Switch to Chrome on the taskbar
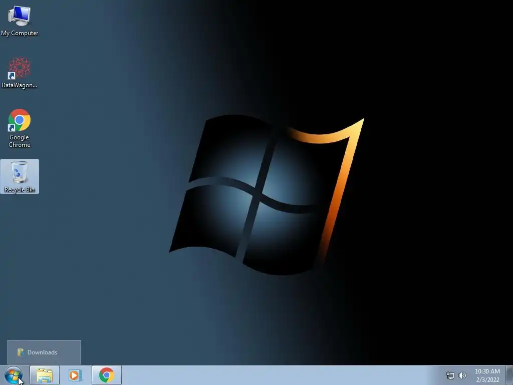Viewport: 513px width, 385px height. click(x=107, y=375)
